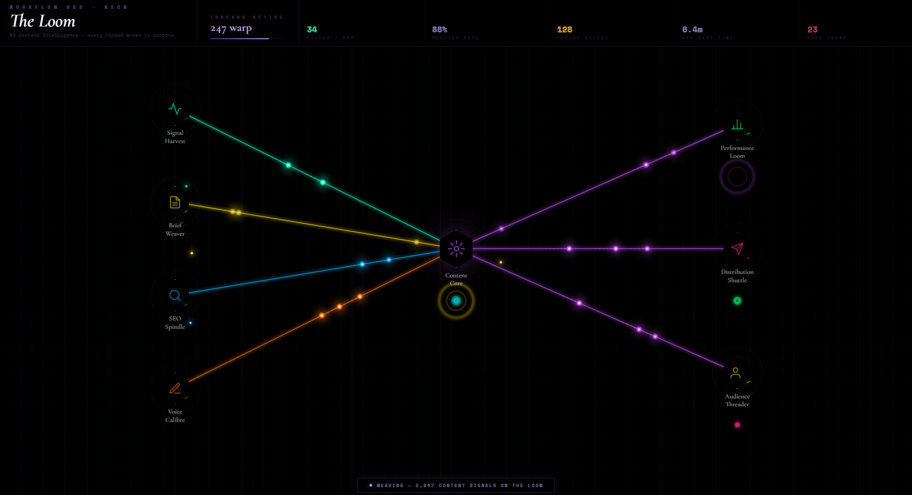Click the purple ring under Performance Loom
Image resolution: width=912 pixels, height=495 pixels.
[737, 176]
